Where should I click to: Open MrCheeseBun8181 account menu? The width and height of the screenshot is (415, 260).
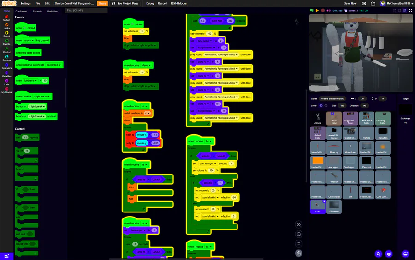(397, 3)
